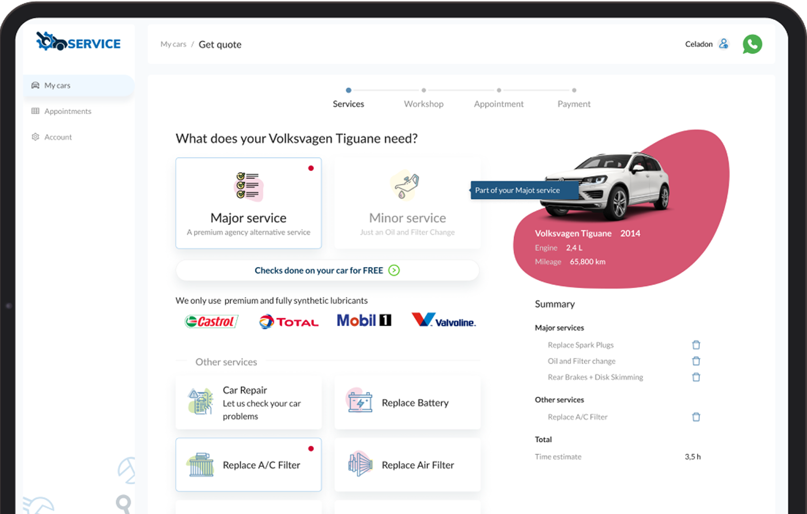Viewport: 807px width, 514px height.
Task: Open WhatsApp chat icon
Action: (x=752, y=44)
